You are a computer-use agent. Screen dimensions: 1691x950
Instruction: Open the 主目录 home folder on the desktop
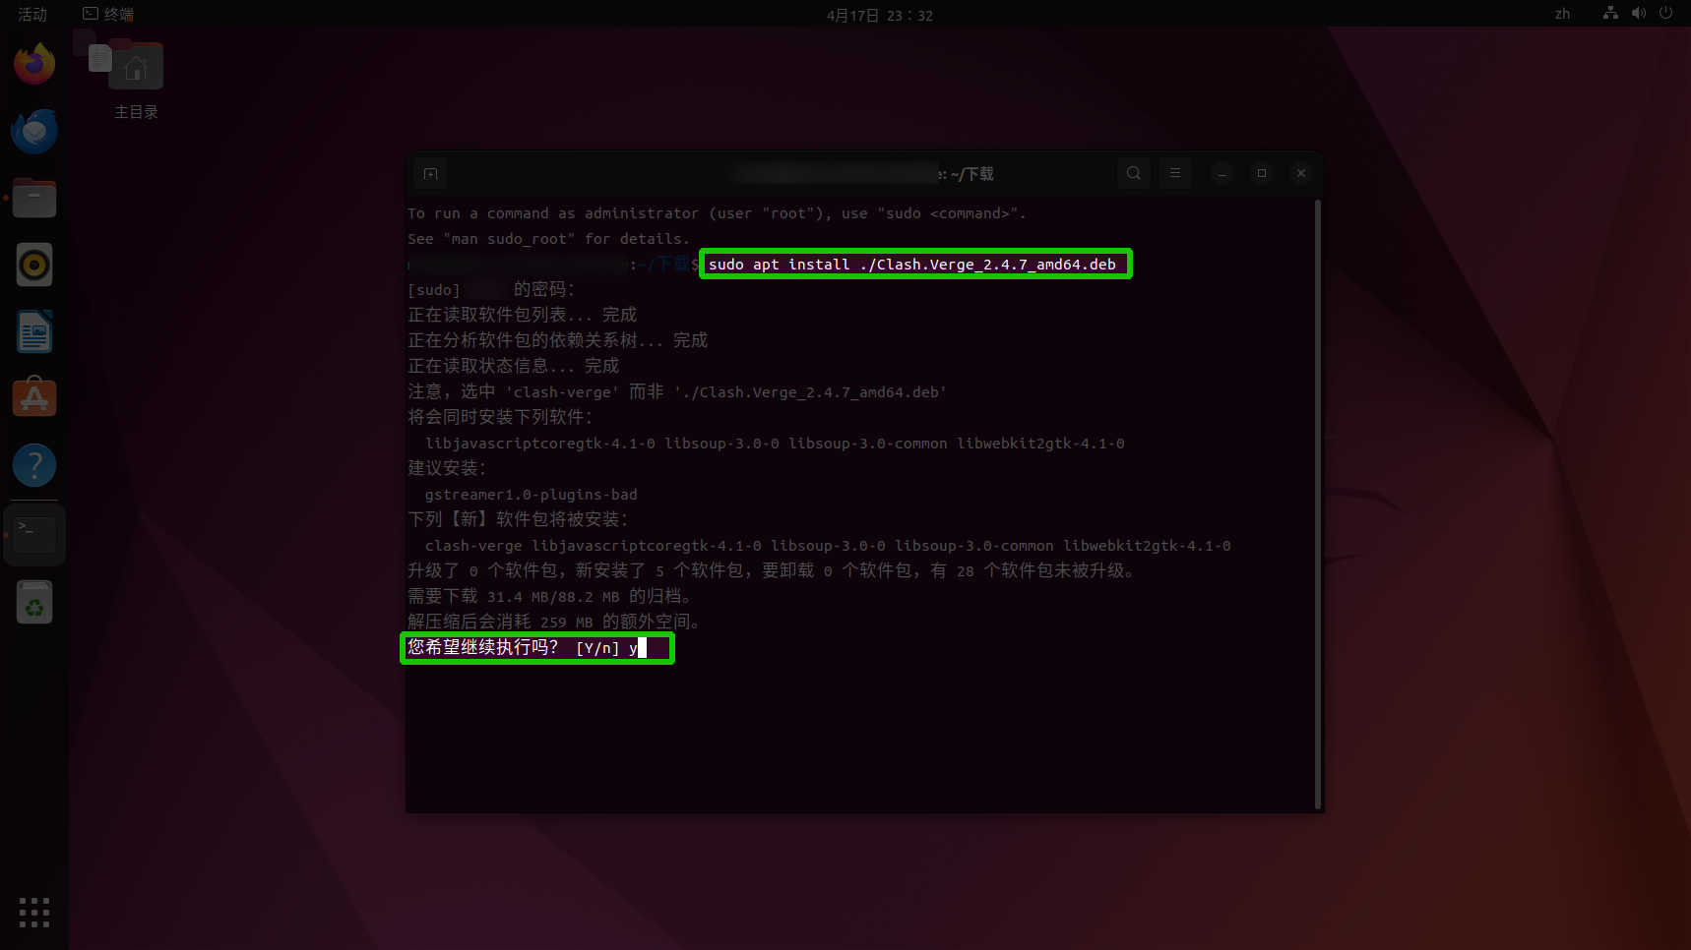[136, 81]
